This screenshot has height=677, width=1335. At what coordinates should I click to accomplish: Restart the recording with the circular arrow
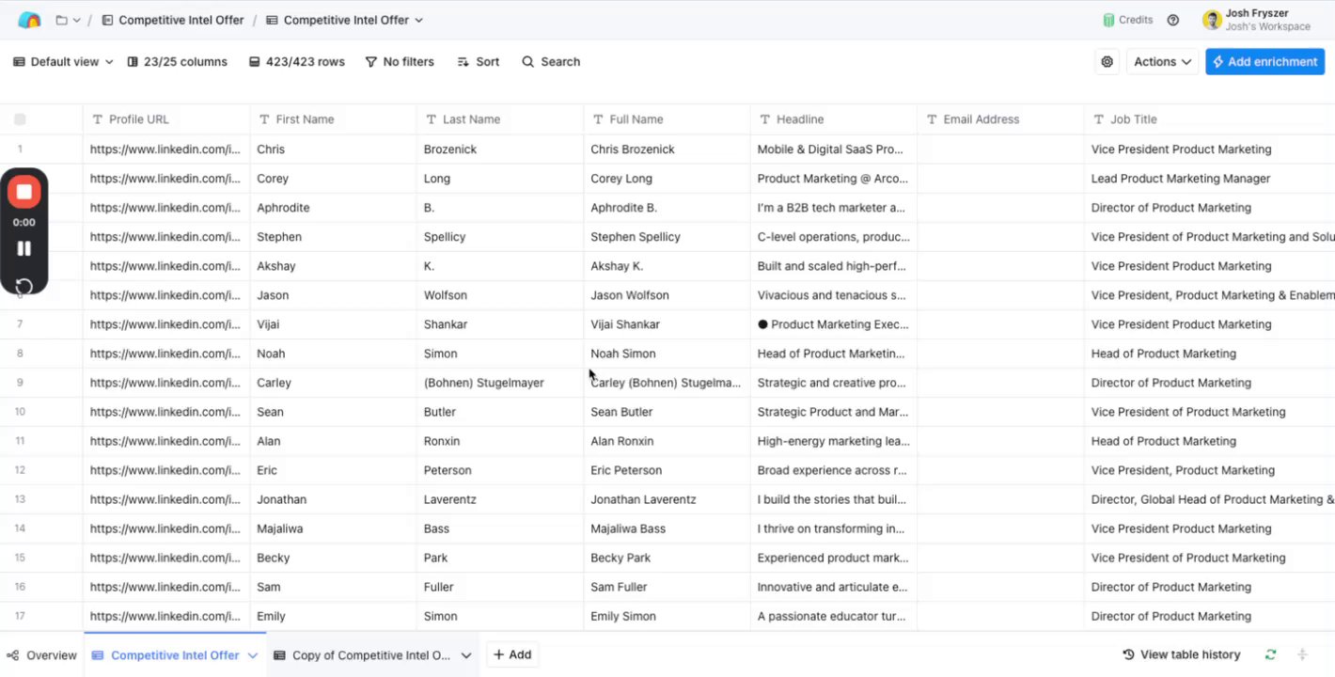click(24, 286)
